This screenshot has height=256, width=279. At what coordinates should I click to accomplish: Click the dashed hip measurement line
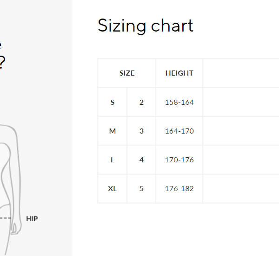(x=6, y=218)
